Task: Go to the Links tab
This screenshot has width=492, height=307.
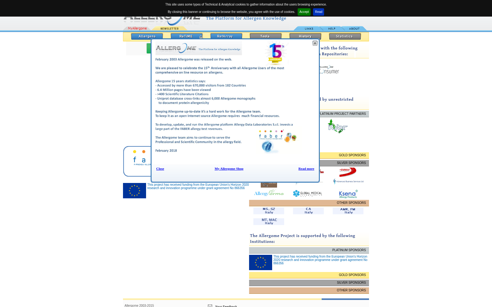Action: click(309, 29)
